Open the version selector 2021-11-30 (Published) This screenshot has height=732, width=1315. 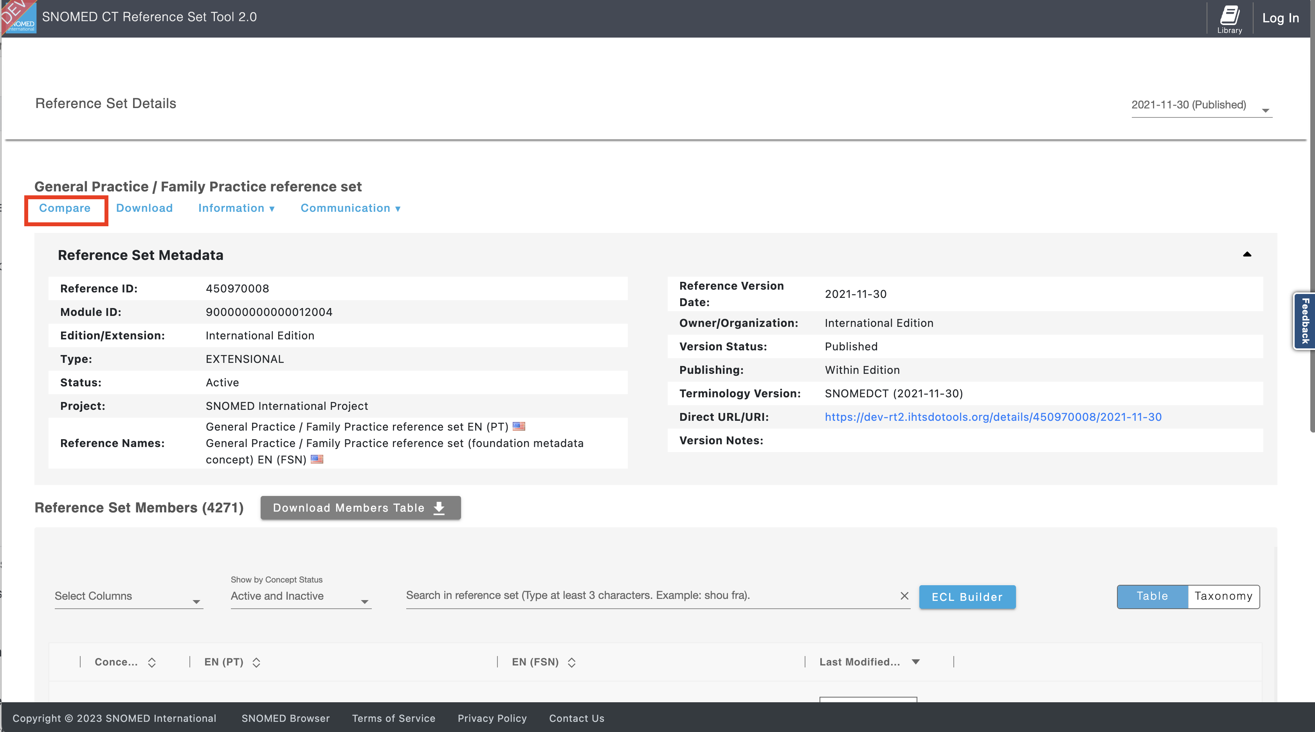point(1202,106)
